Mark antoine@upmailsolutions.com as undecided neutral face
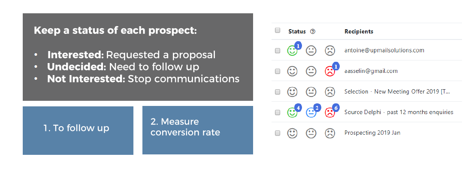Screen dimensions: 474x178 point(311,51)
